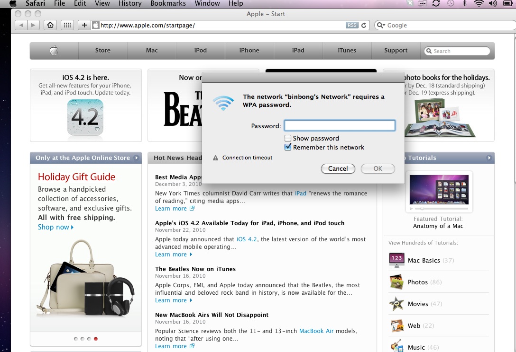The height and width of the screenshot is (352, 516).
Task: Expand the Tutorials header arrow
Action: point(489,158)
